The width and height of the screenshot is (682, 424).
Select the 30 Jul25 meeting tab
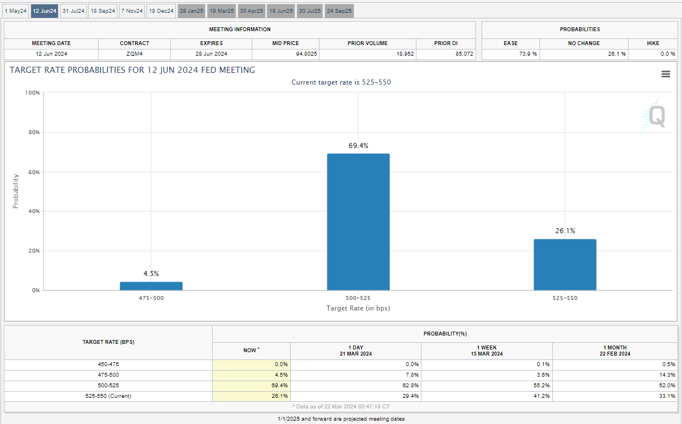click(x=310, y=11)
